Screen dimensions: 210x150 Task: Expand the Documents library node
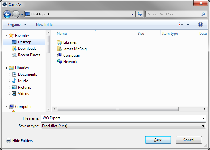point(10,74)
